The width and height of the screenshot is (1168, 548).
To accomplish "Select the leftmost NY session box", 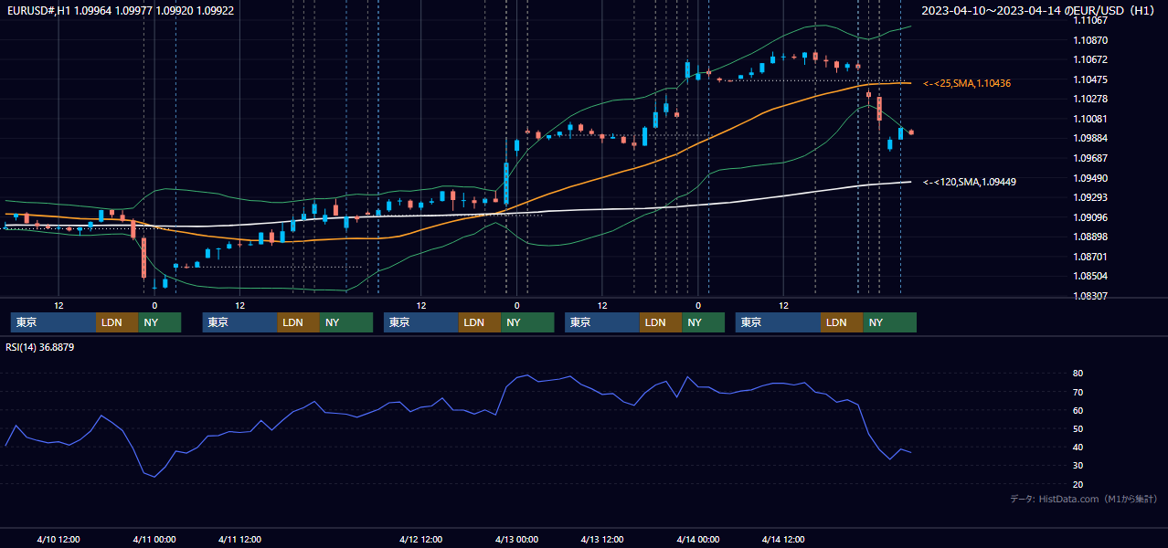I will (160, 322).
